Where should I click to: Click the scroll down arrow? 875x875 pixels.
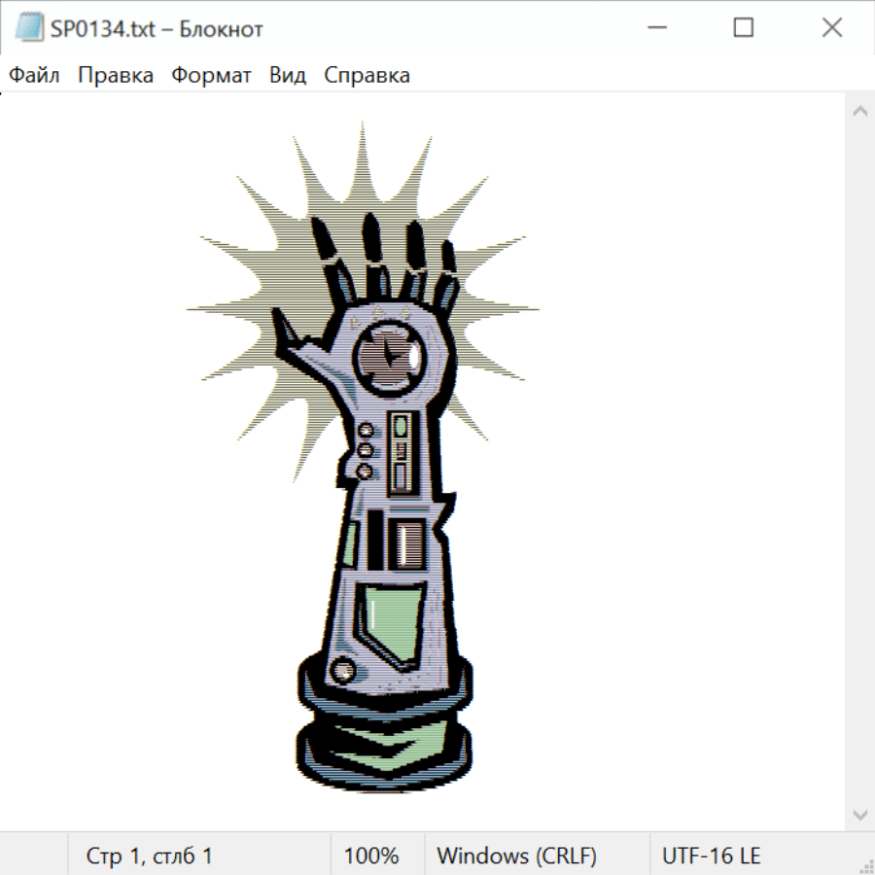pyautogui.click(x=859, y=815)
